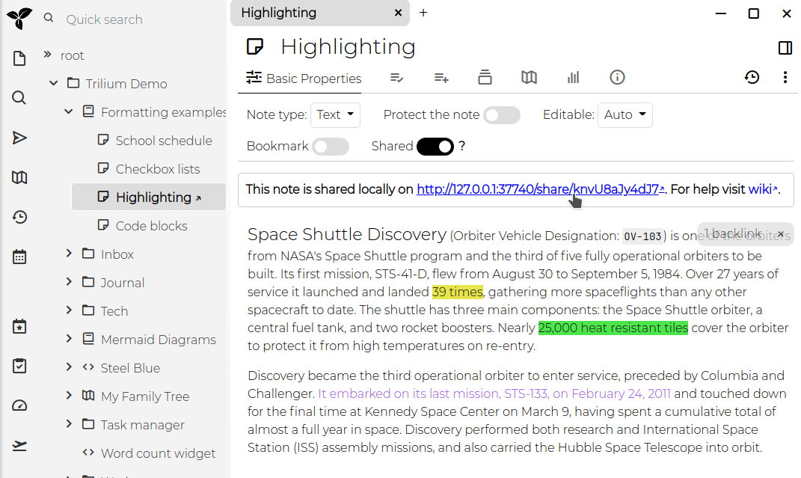Disable the Shared toggle
This screenshot has height=478, width=801.
(435, 147)
